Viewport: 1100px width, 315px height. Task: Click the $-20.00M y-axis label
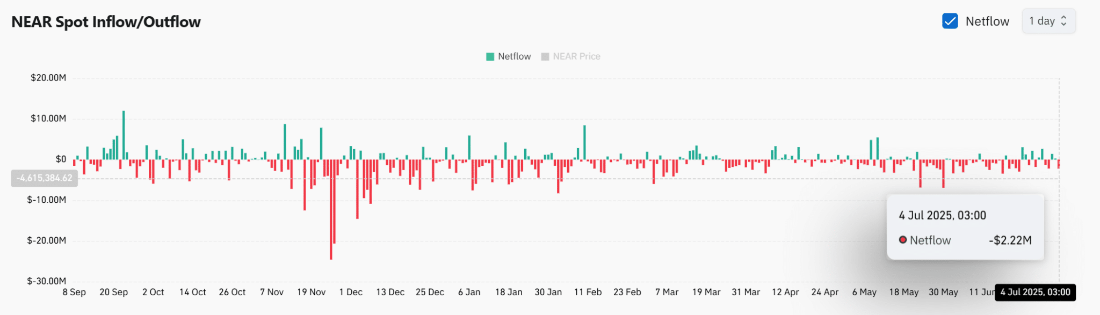(x=47, y=240)
